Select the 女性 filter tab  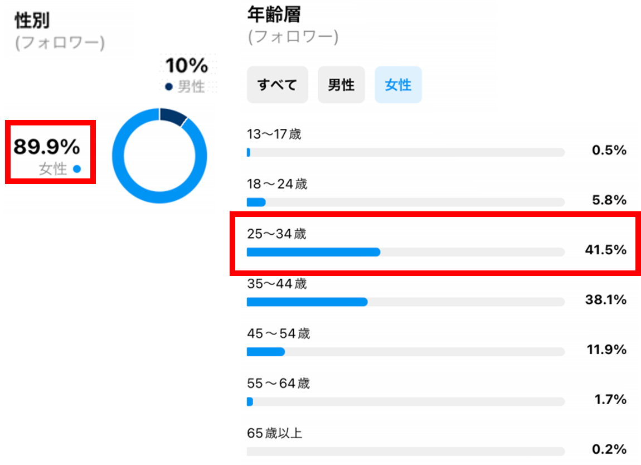[x=398, y=85]
